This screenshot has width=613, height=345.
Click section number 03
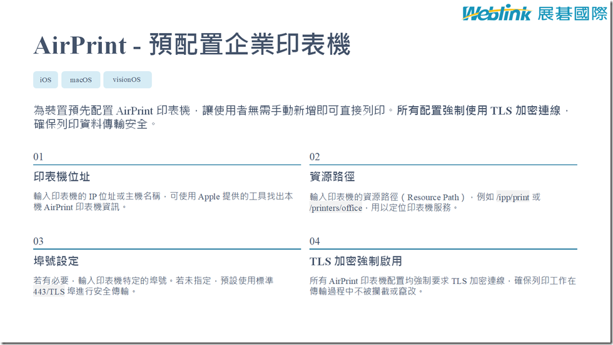tap(38, 241)
